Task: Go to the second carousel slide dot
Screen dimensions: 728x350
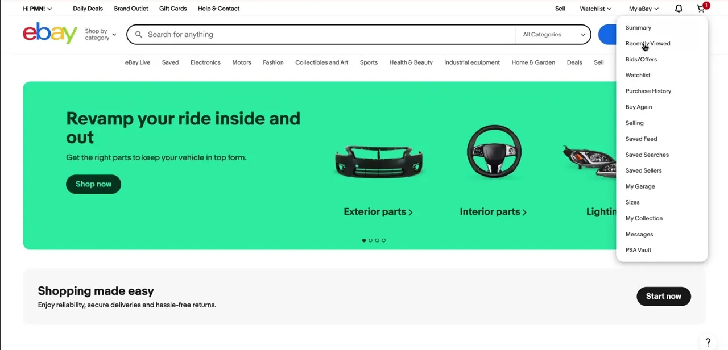Action: click(x=370, y=240)
